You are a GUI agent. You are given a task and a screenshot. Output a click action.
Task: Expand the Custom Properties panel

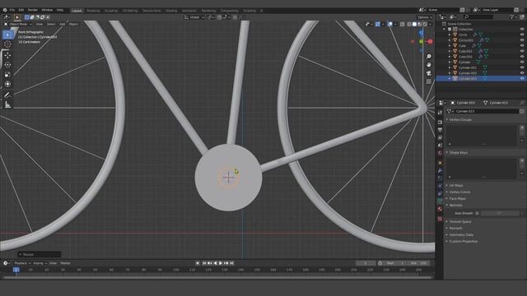(x=463, y=241)
